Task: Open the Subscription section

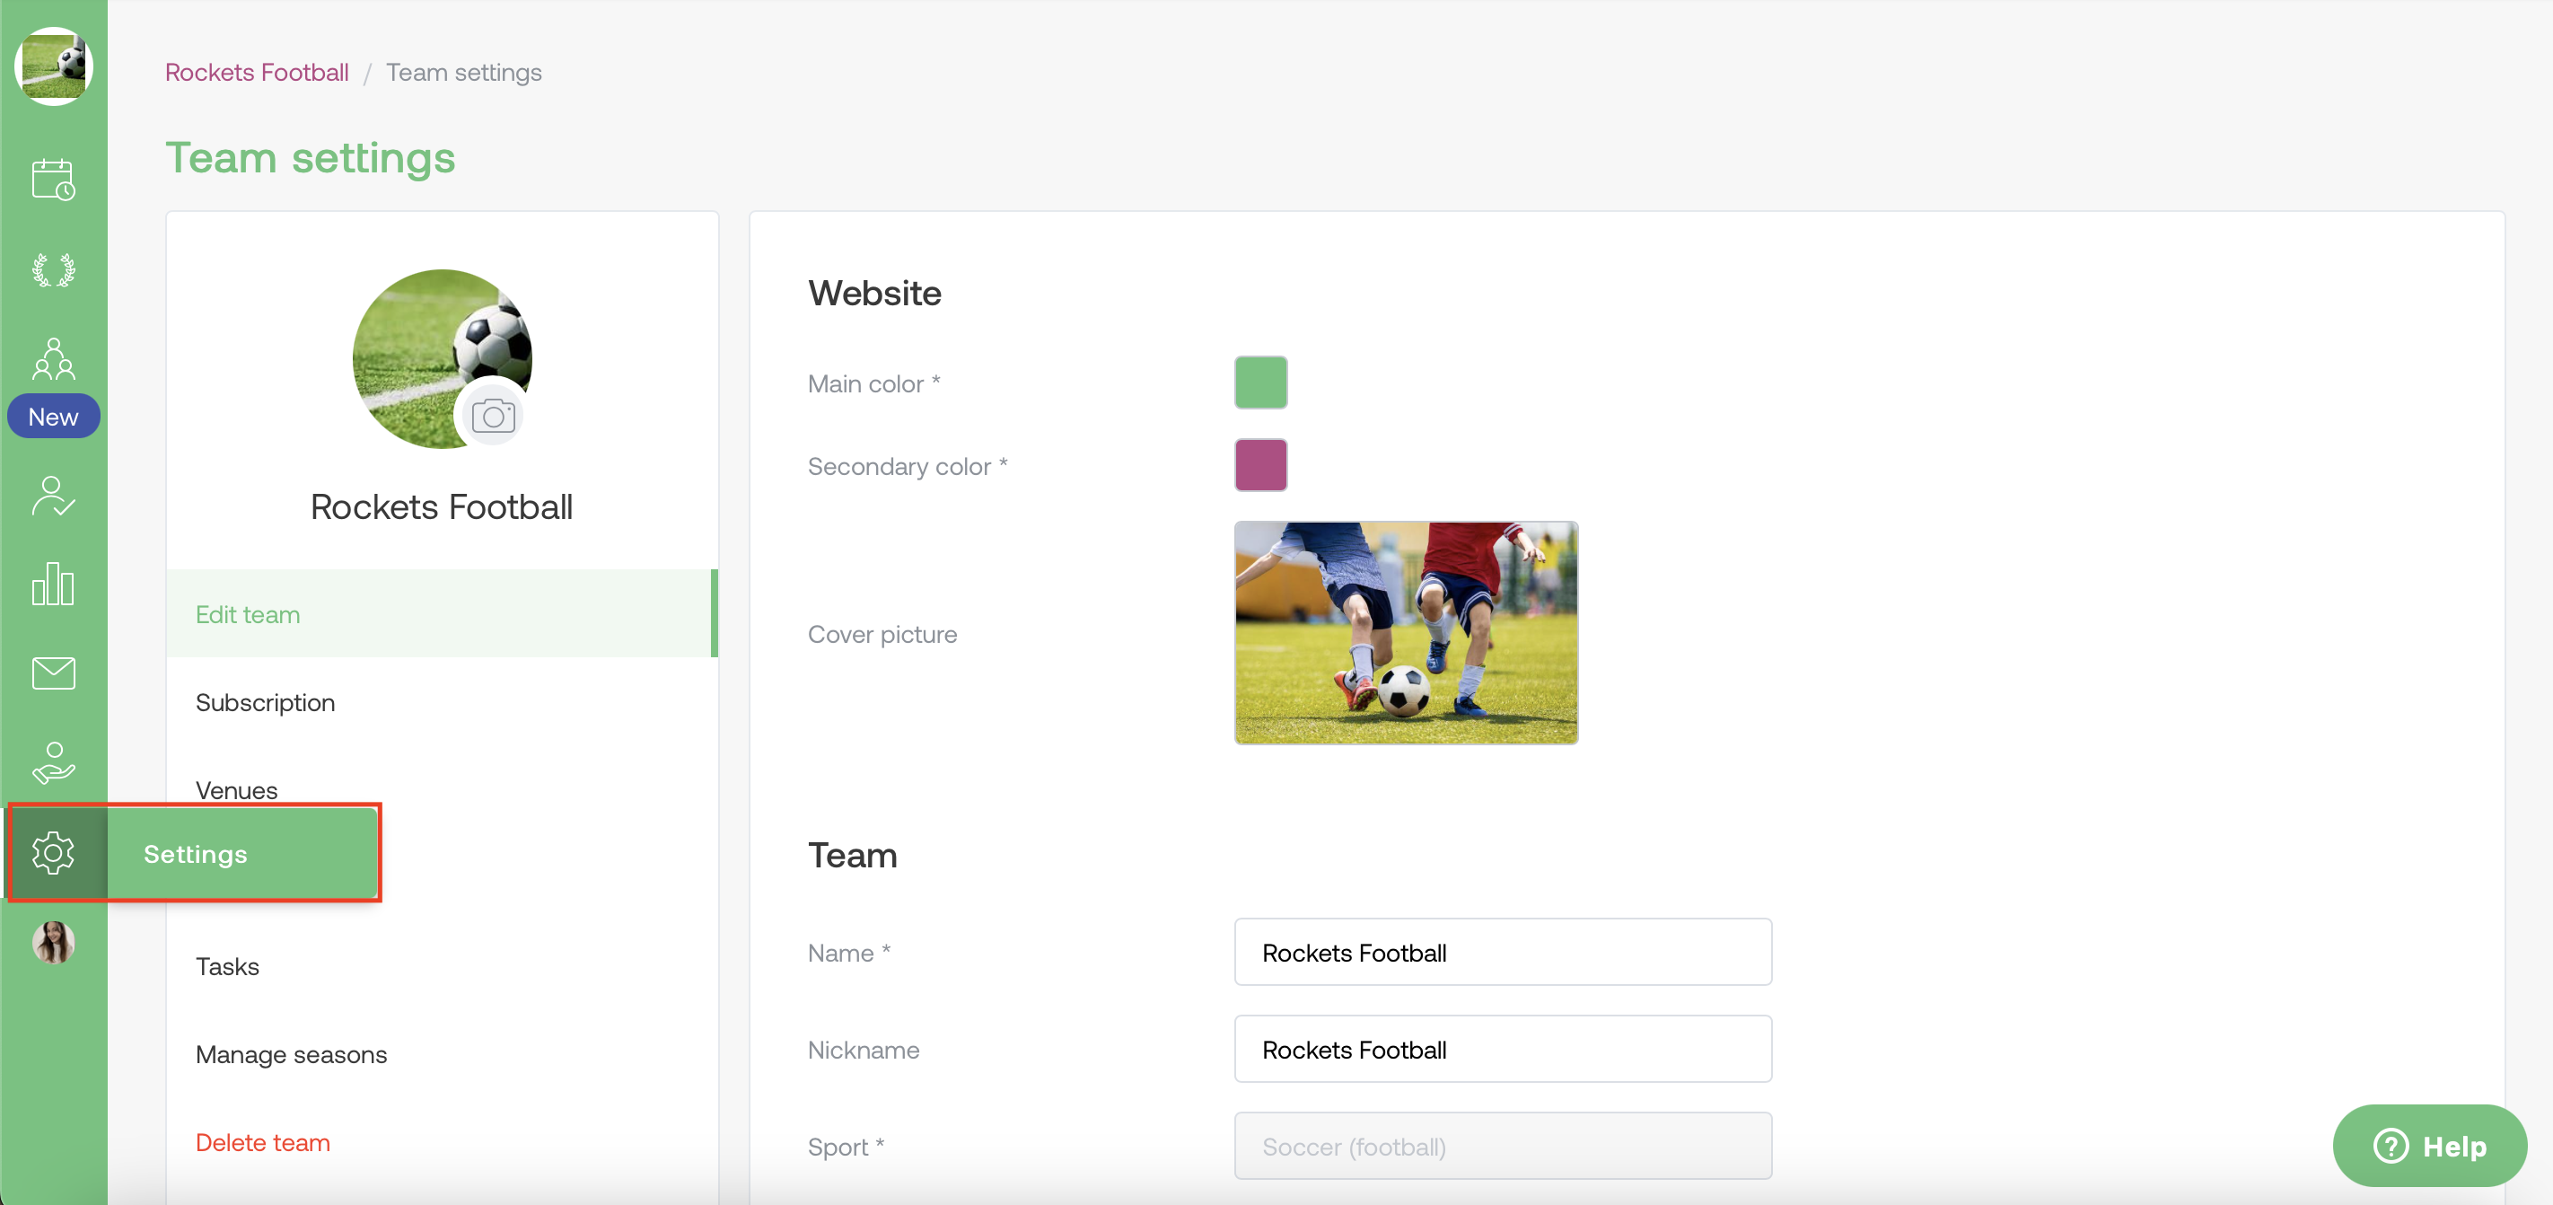Action: point(265,702)
